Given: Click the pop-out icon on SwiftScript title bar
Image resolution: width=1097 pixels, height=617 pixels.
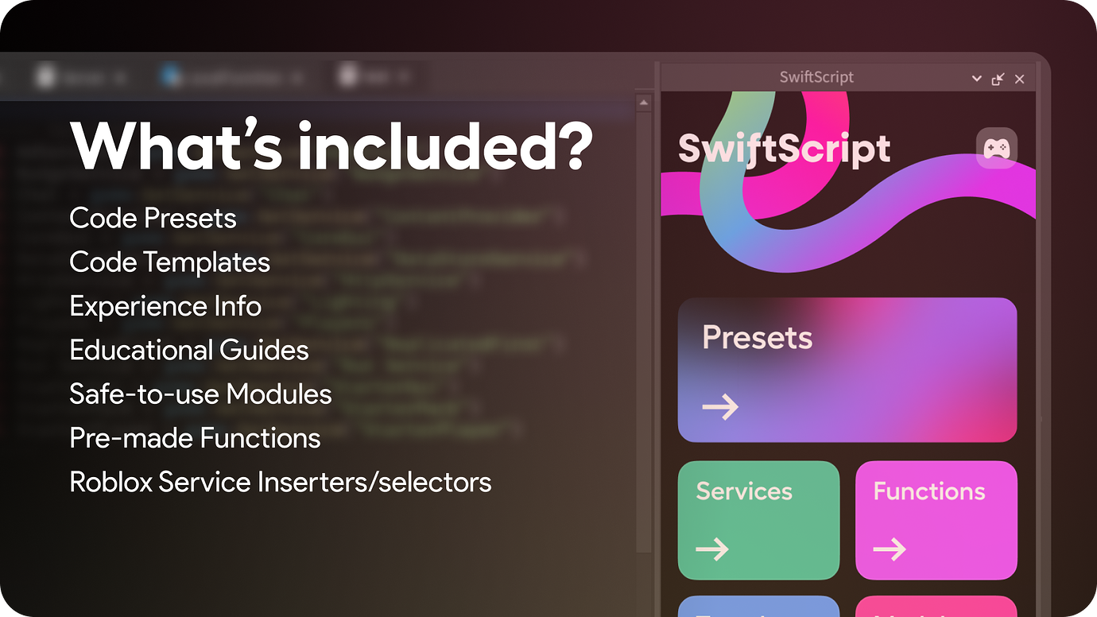Looking at the screenshot, I should click(998, 79).
